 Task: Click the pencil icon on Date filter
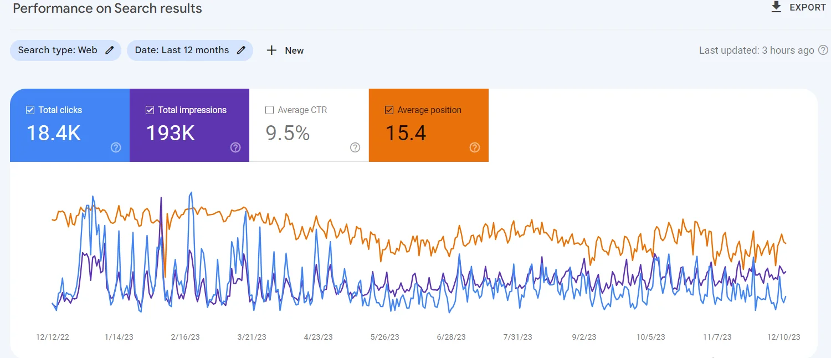coord(241,50)
